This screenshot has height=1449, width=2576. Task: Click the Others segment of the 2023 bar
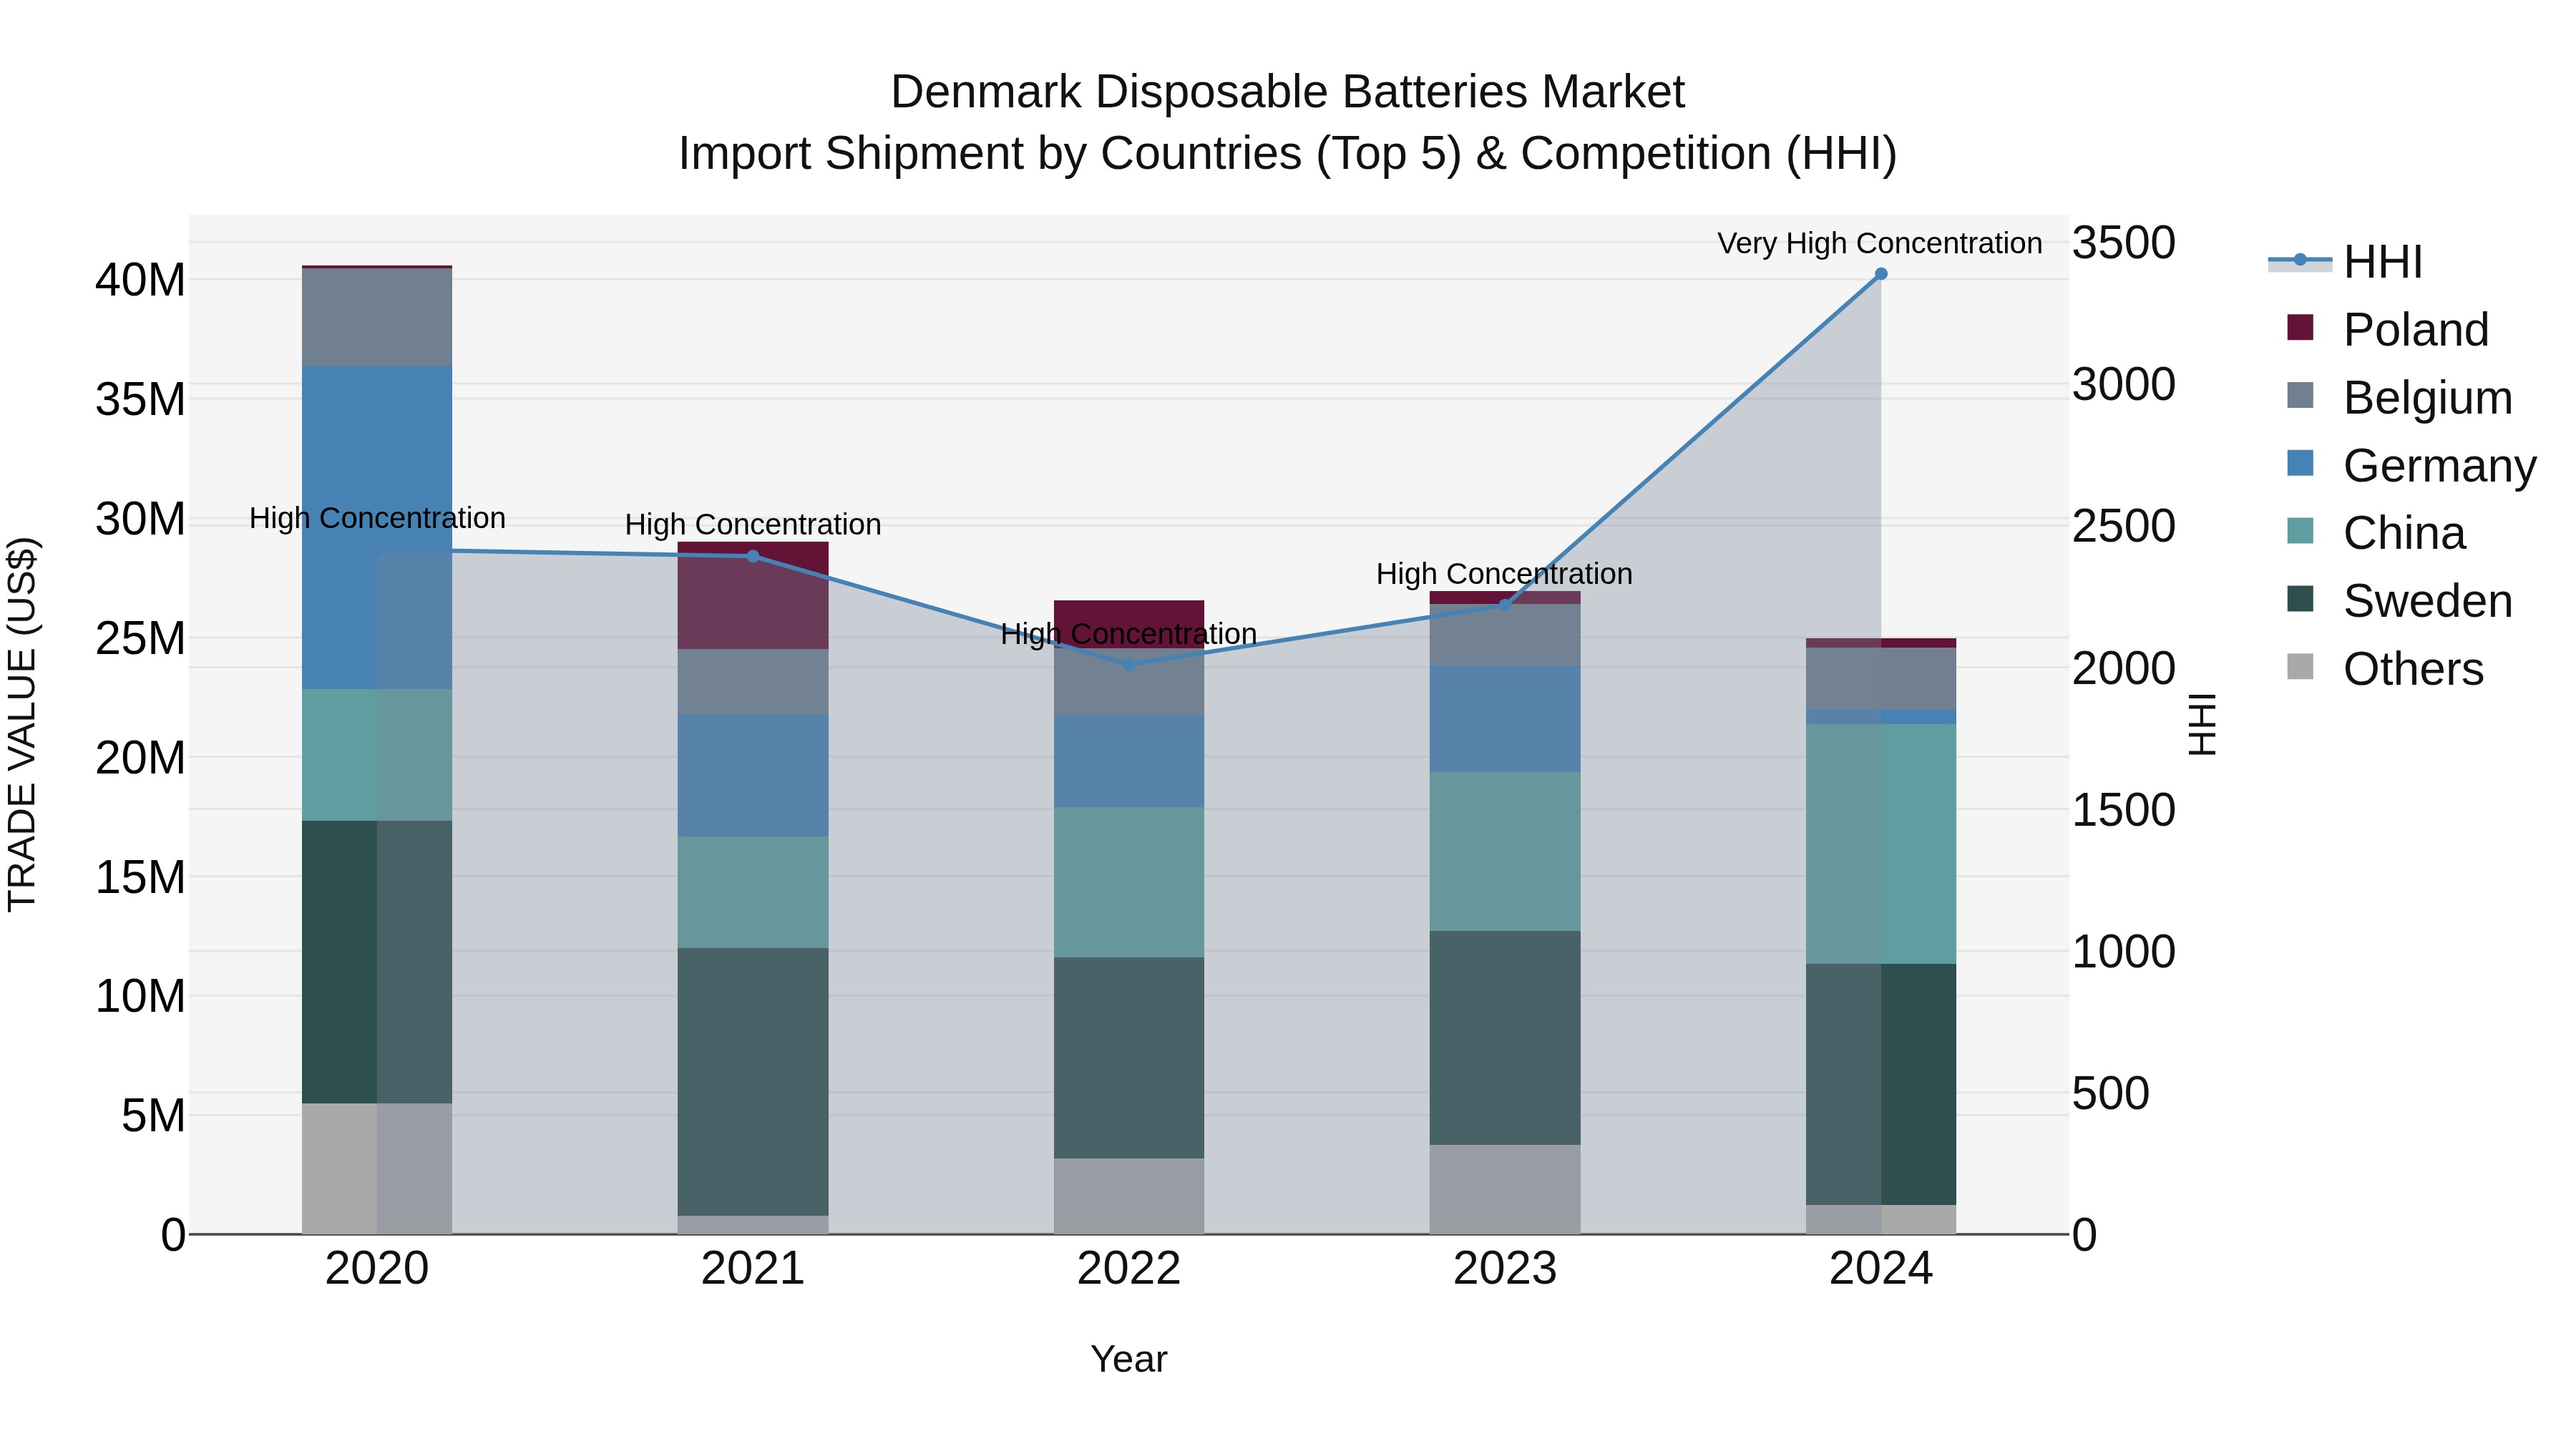tap(1505, 1190)
